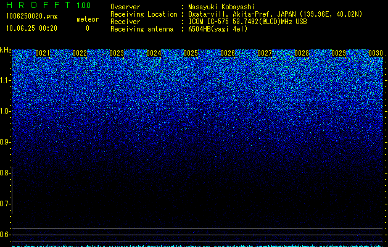Click the ICOM IC-575 receiver value

(247, 22)
